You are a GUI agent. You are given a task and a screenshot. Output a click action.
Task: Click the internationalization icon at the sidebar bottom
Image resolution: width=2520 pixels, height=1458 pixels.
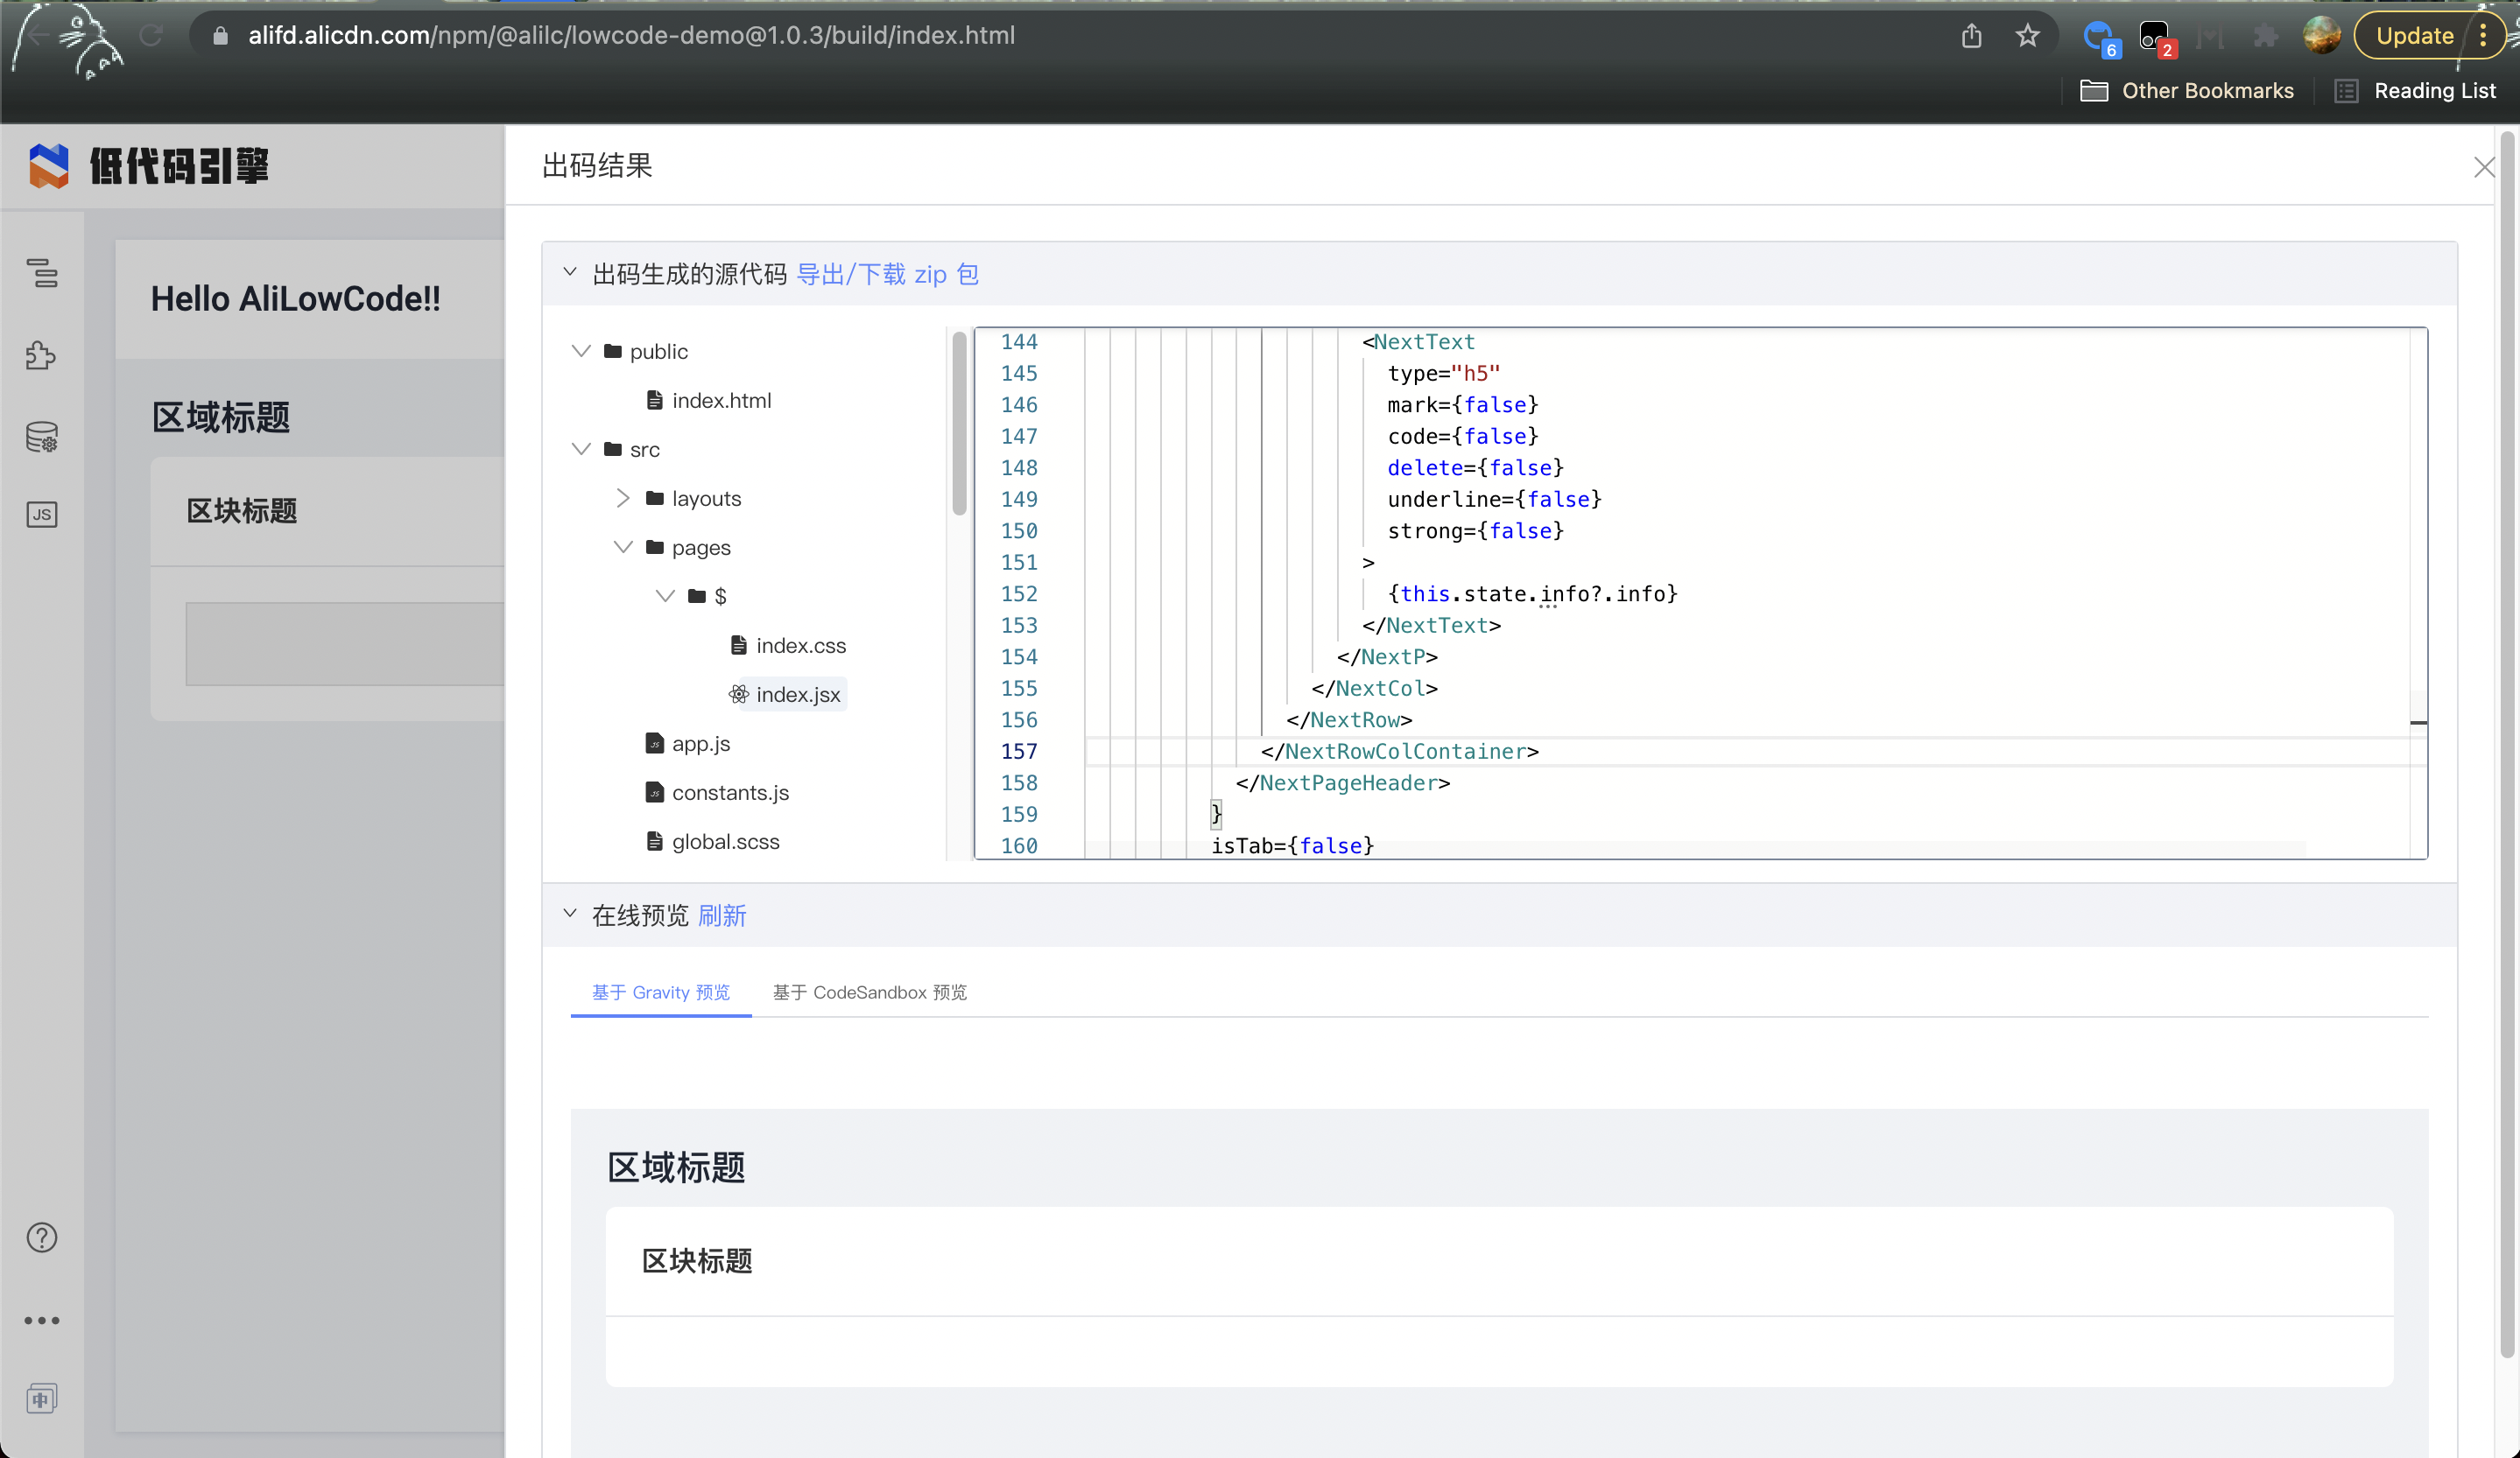41,1398
